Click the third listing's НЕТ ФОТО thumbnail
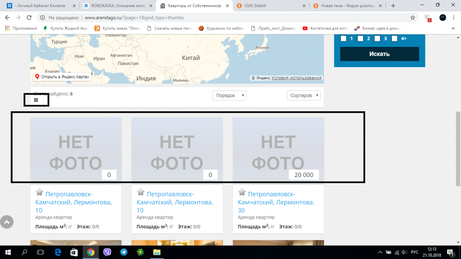Image resolution: width=461 pixels, height=259 pixels. [x=278, y=150]
